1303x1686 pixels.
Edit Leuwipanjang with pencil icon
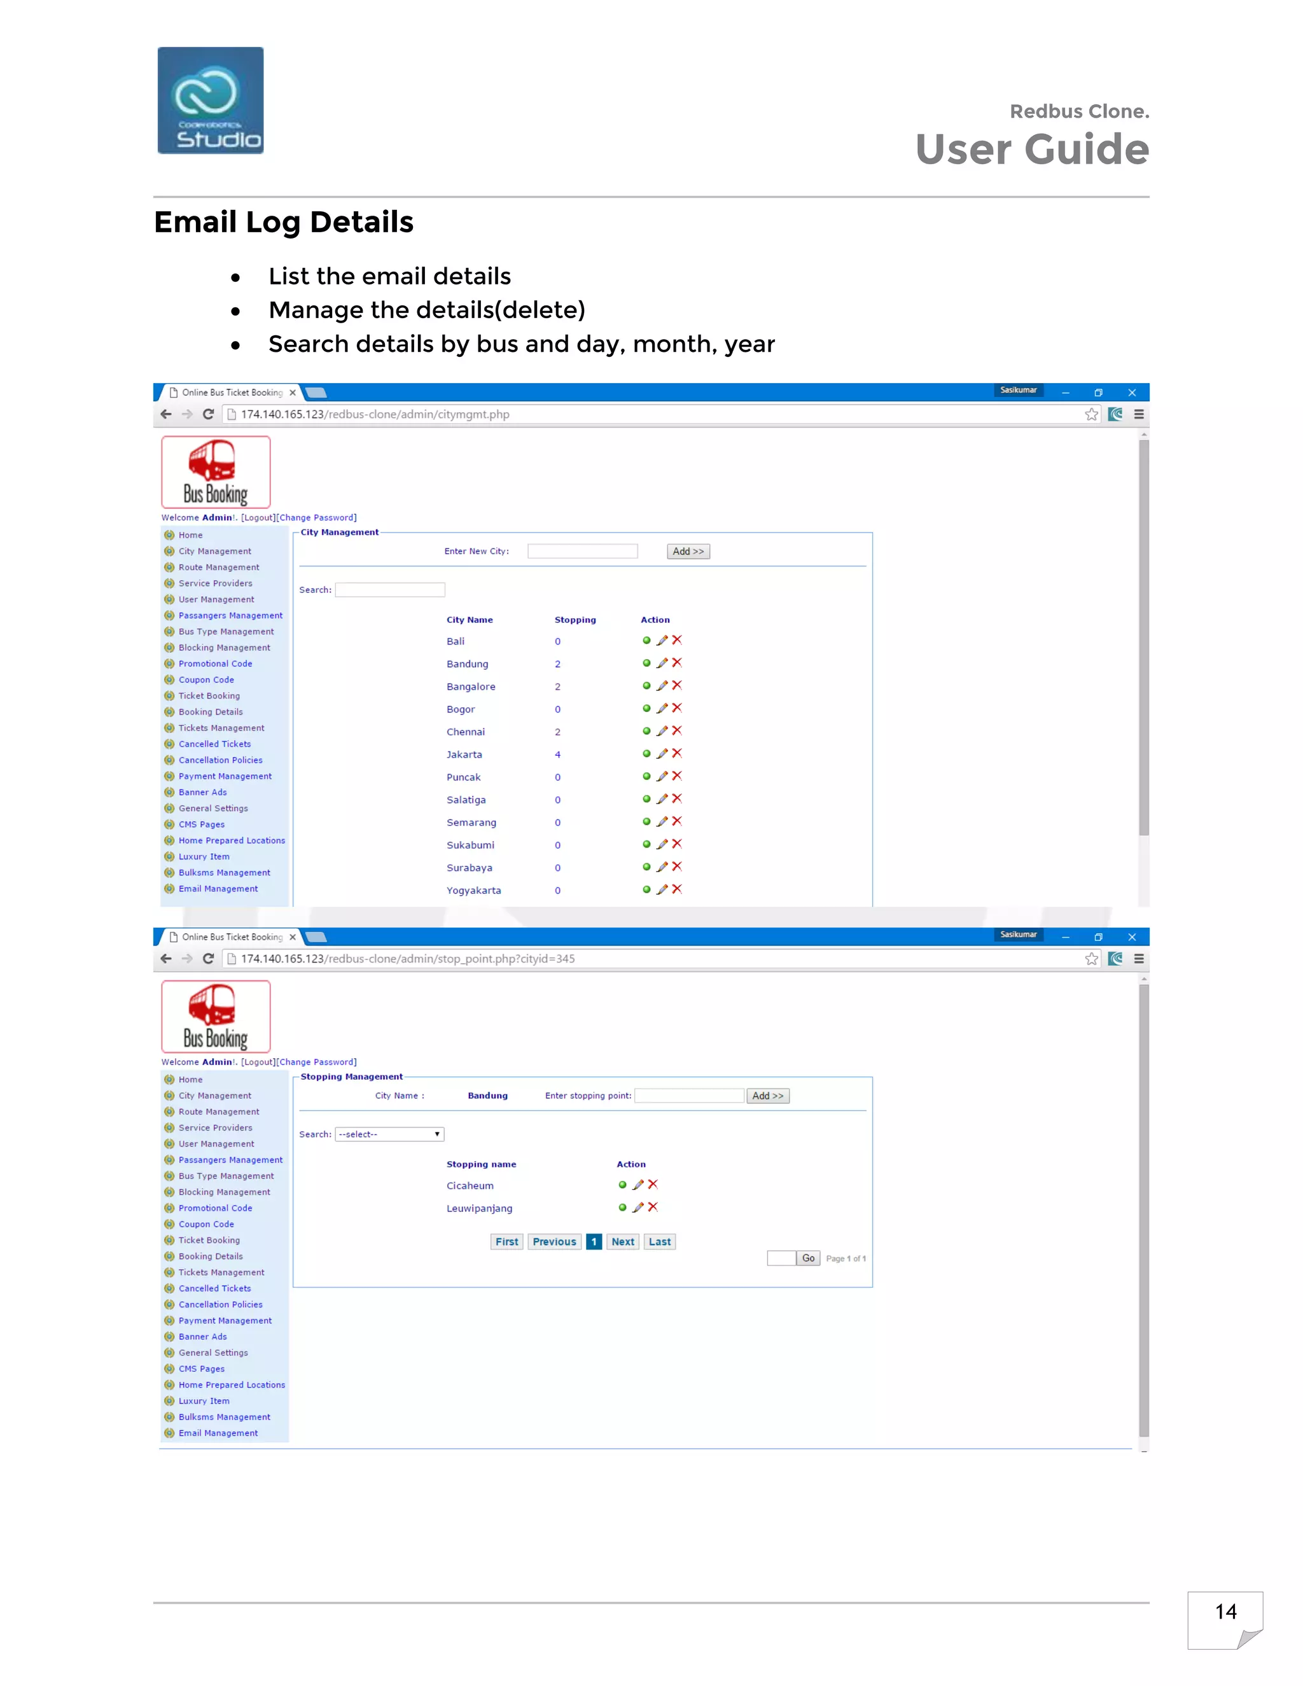click(x=638, y=1208)
